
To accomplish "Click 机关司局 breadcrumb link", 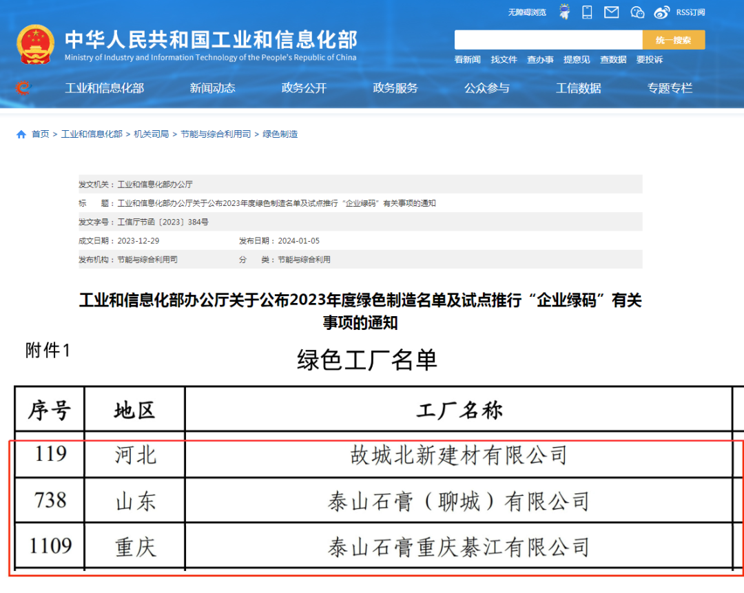I will click(151, 134).
